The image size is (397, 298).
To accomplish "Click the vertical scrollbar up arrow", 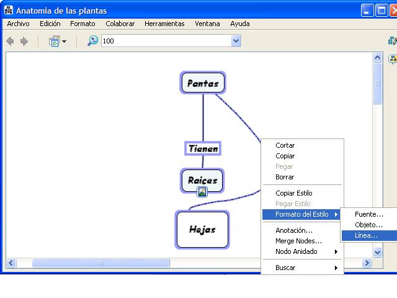I will (x=378, y=58).
